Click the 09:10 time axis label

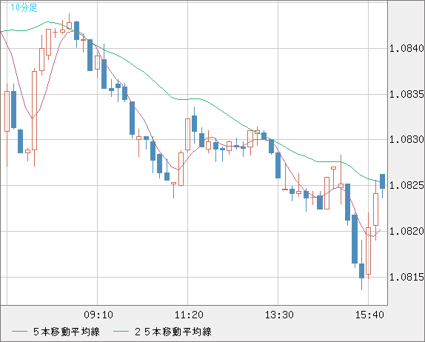[98, 315]
